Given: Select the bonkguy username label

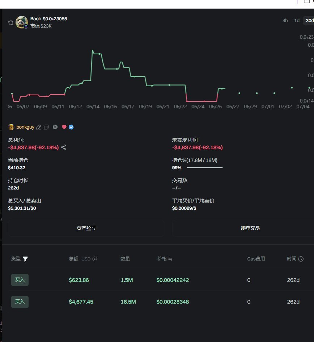Looking at the screenshot, I should tap(25, 127).
